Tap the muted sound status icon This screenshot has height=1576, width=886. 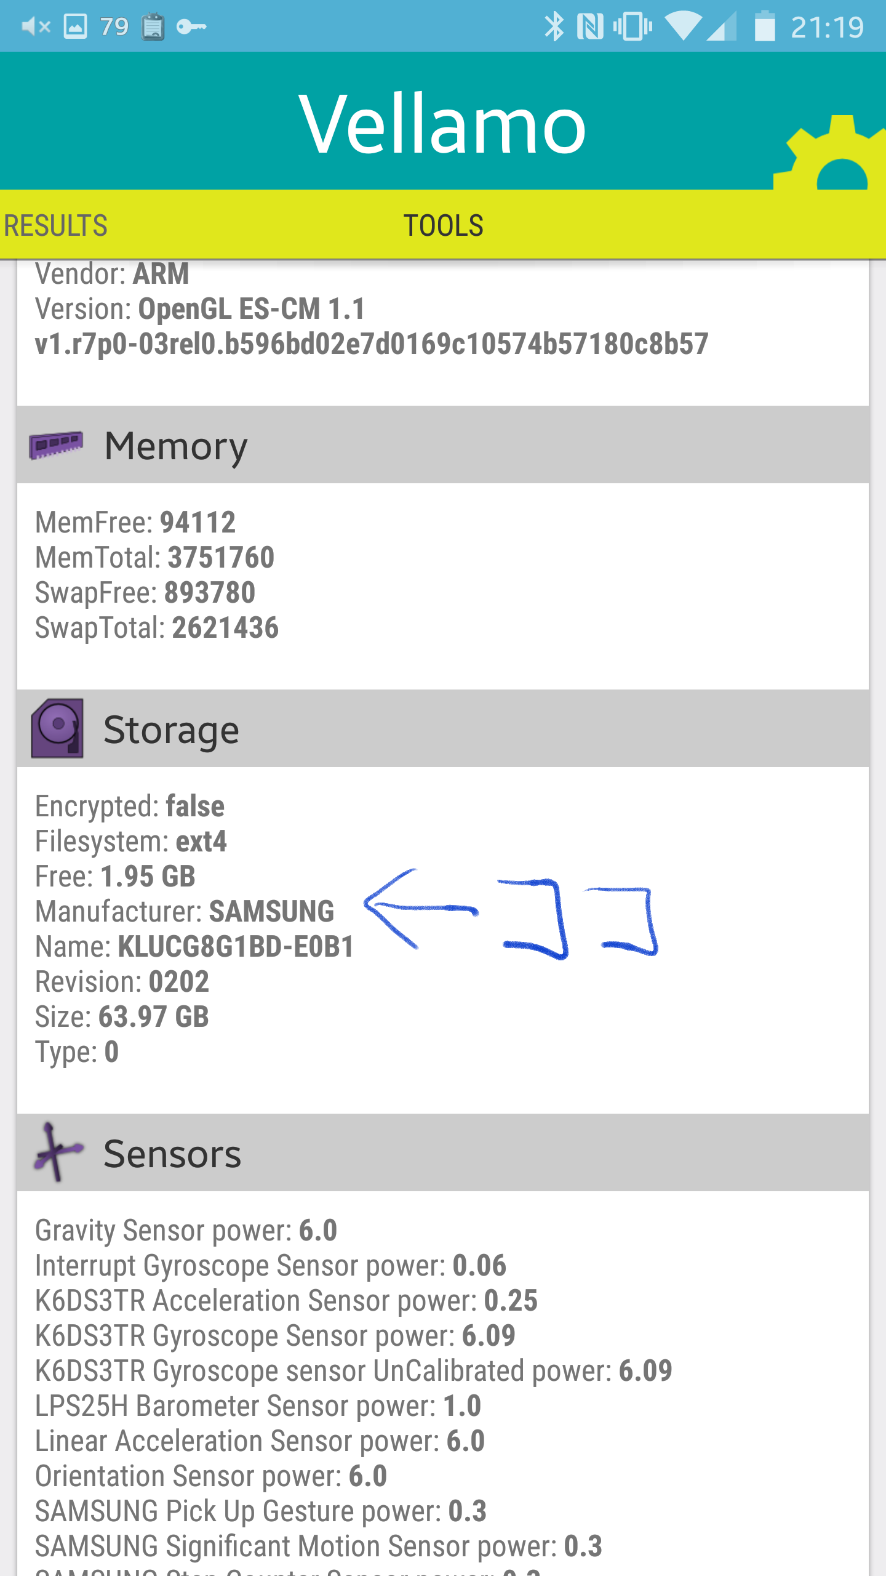click(36, 26)
